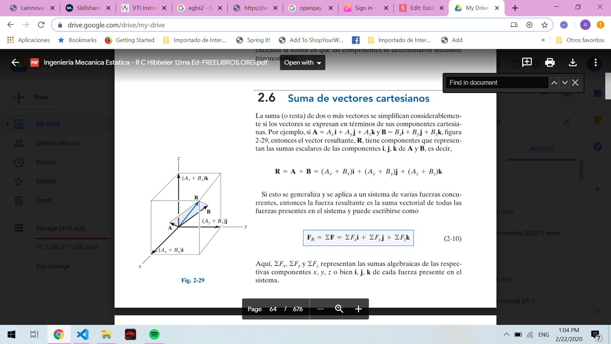Zoom in with the plus button
This screenshot has height=344, width=611.
tap(358, 309)
